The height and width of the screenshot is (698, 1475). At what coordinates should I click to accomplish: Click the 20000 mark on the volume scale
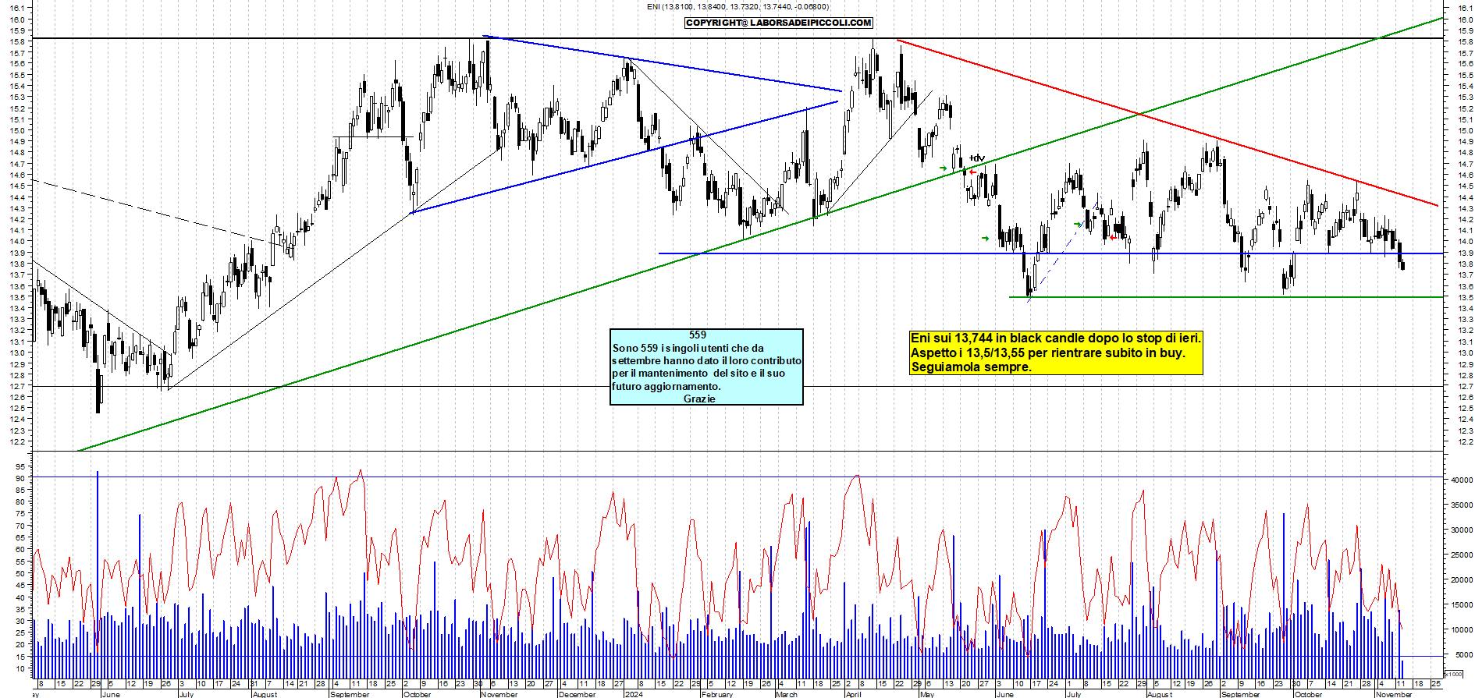[1461, 580]
